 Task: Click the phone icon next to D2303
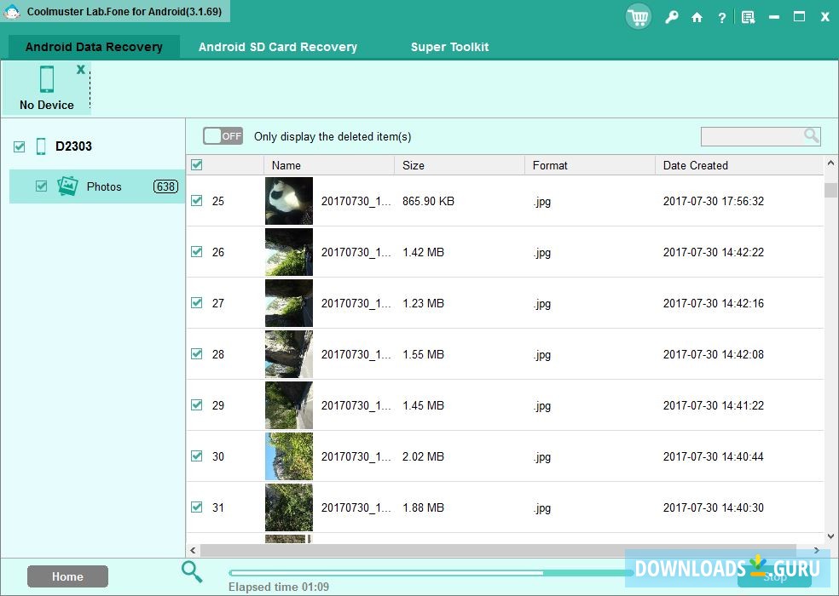tap(40, 146)
